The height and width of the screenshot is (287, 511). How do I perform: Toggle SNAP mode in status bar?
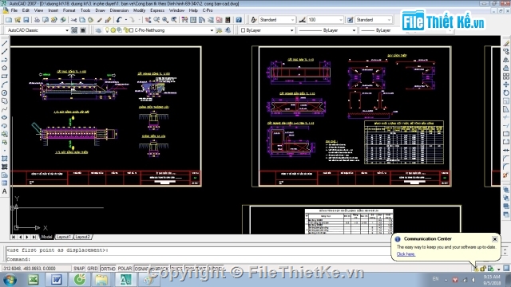pos(79,269)
